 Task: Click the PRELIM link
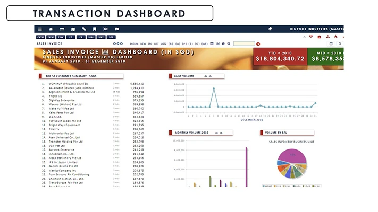(134, 44)
